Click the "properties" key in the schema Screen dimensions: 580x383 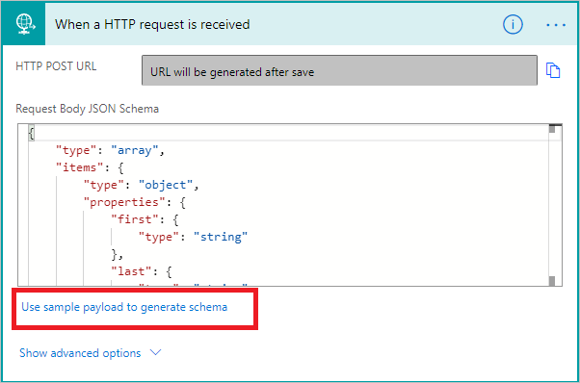(124, 202)
